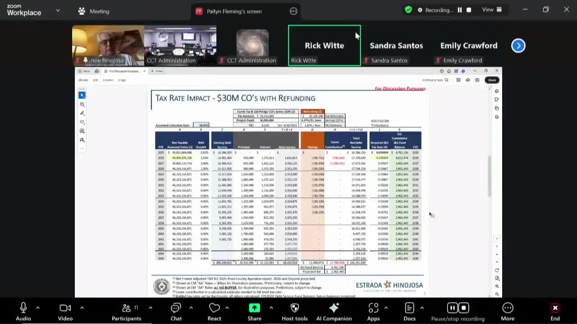Image resolution: width=577 pixels, height=324 pixels.
Task: Stop the recording from bottom toolbar
Action: 463,308
